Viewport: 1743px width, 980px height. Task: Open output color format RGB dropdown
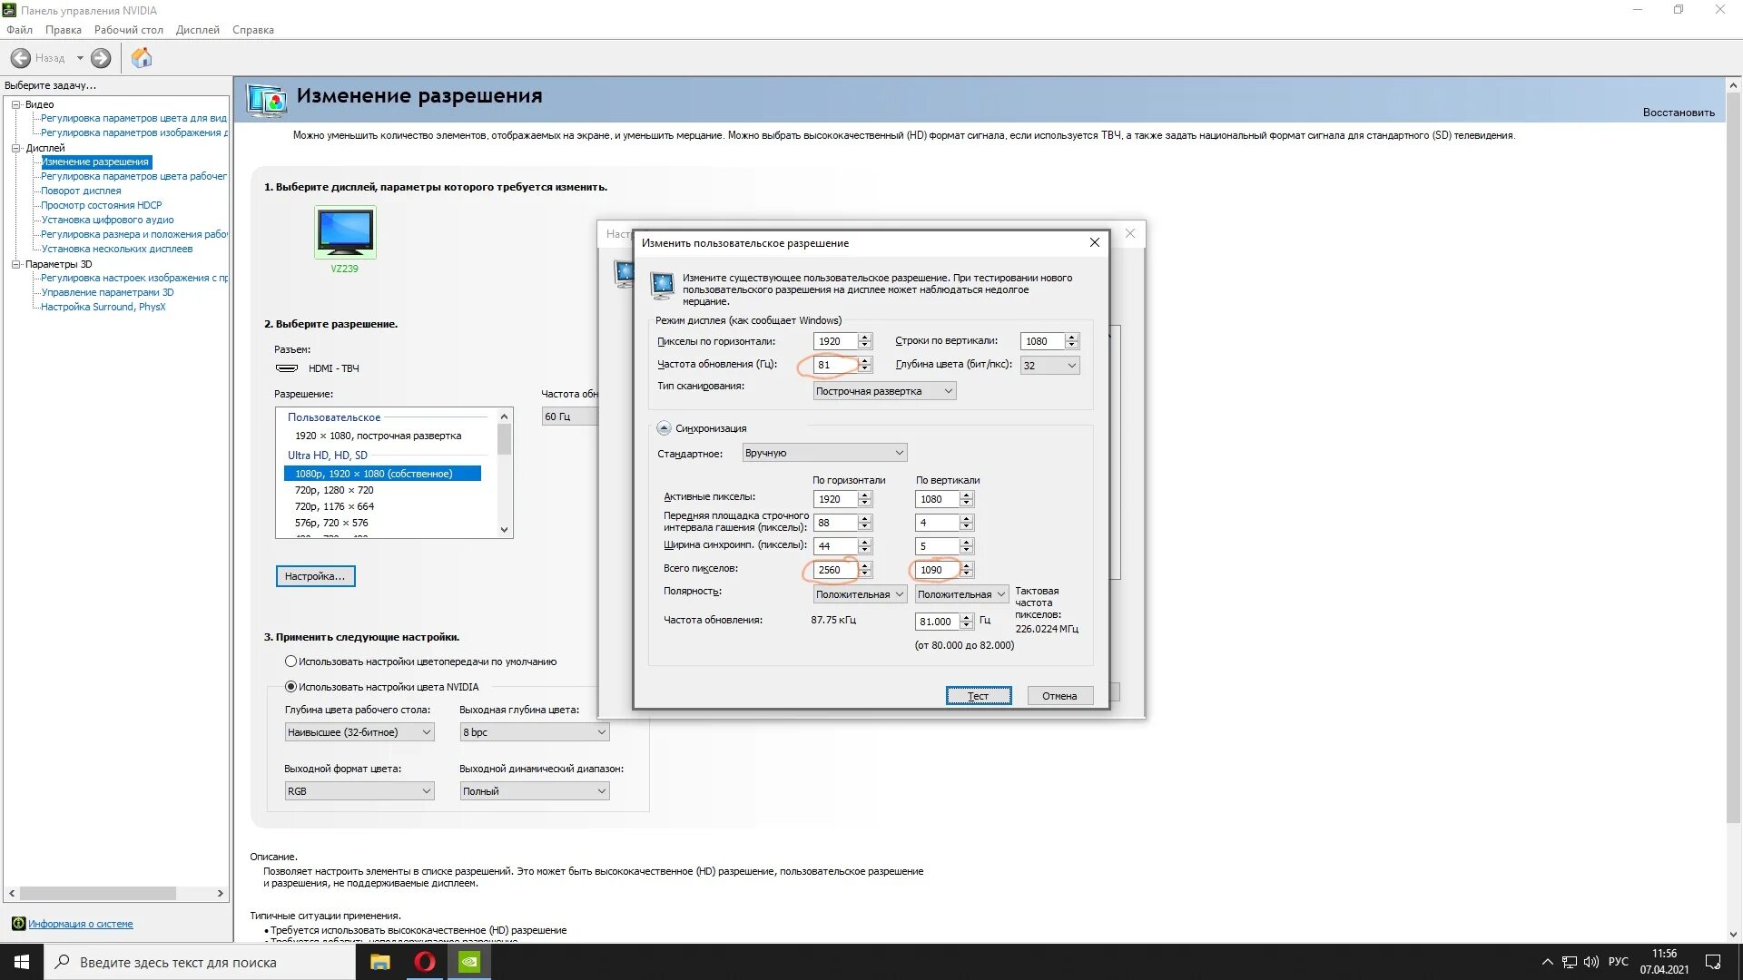pyautogui.click(x=359, y=791)
